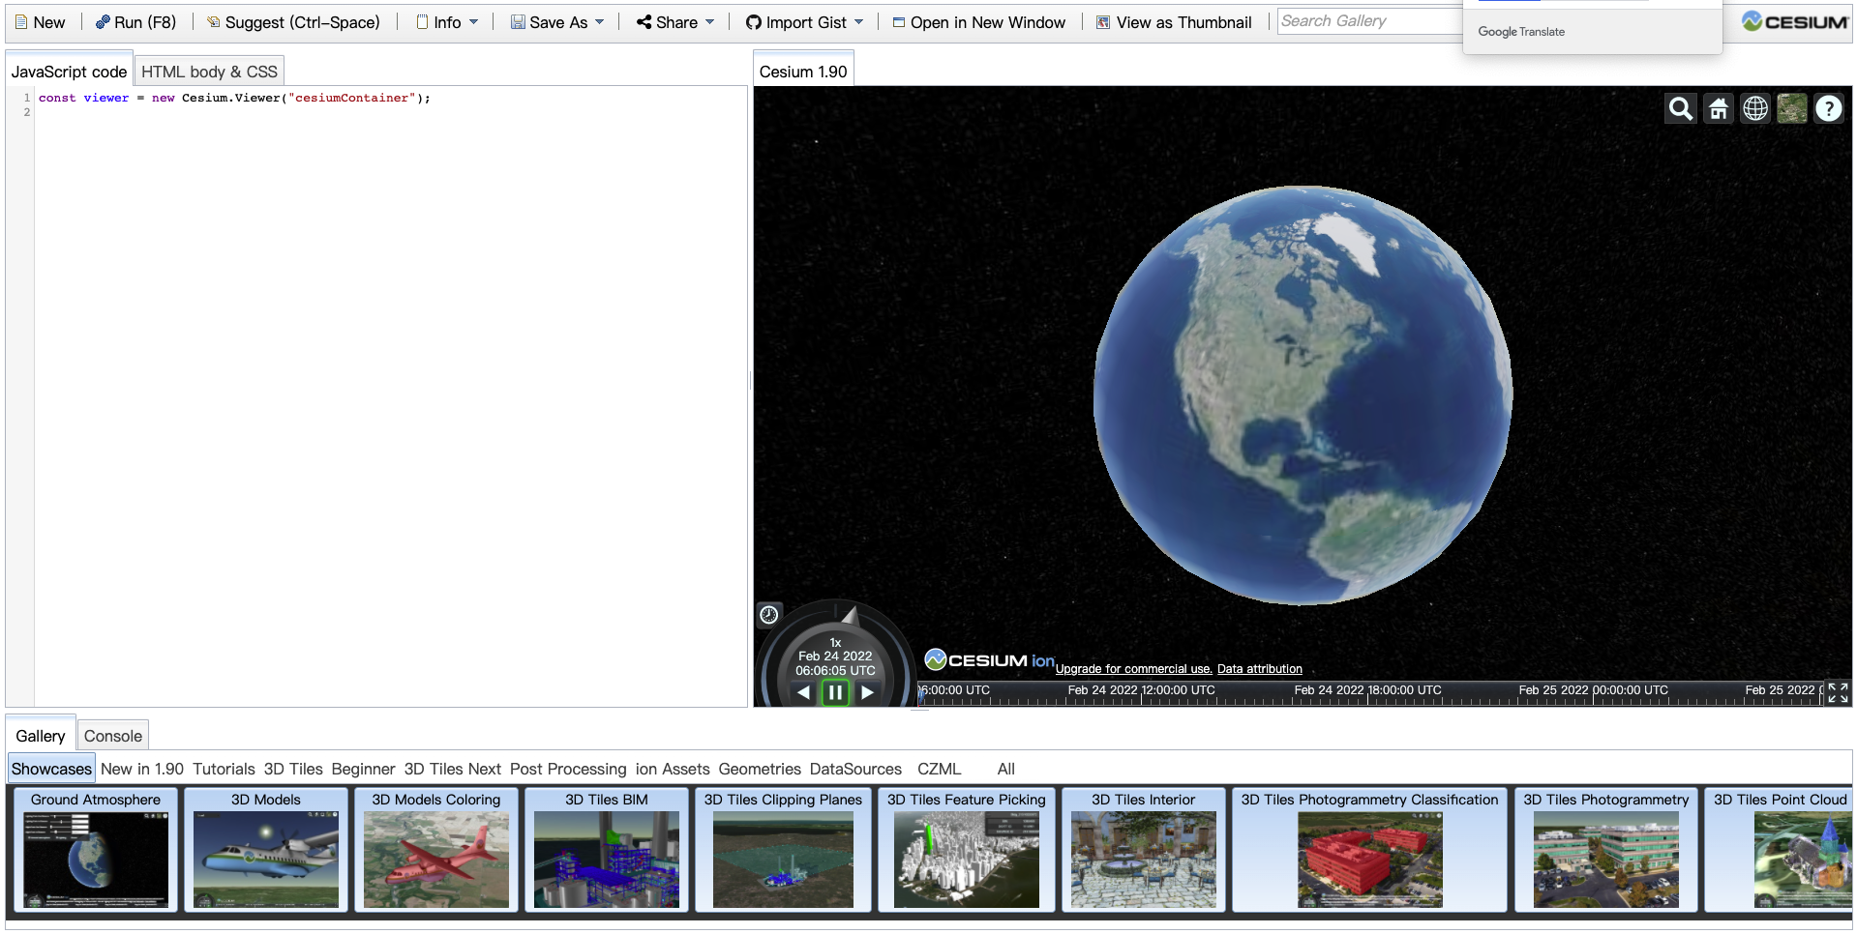The image size is (1857, 934).
Task: Open 3D Tiles Feature Picking demo
Action: (967, 850)
